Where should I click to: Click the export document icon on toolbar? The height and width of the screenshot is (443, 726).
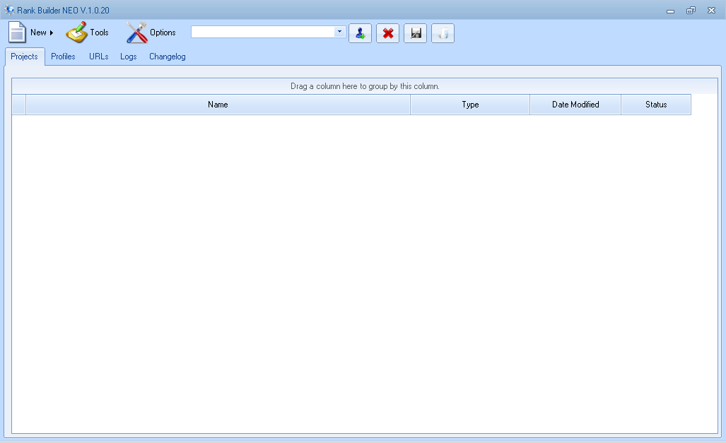[x=443, y=33]
